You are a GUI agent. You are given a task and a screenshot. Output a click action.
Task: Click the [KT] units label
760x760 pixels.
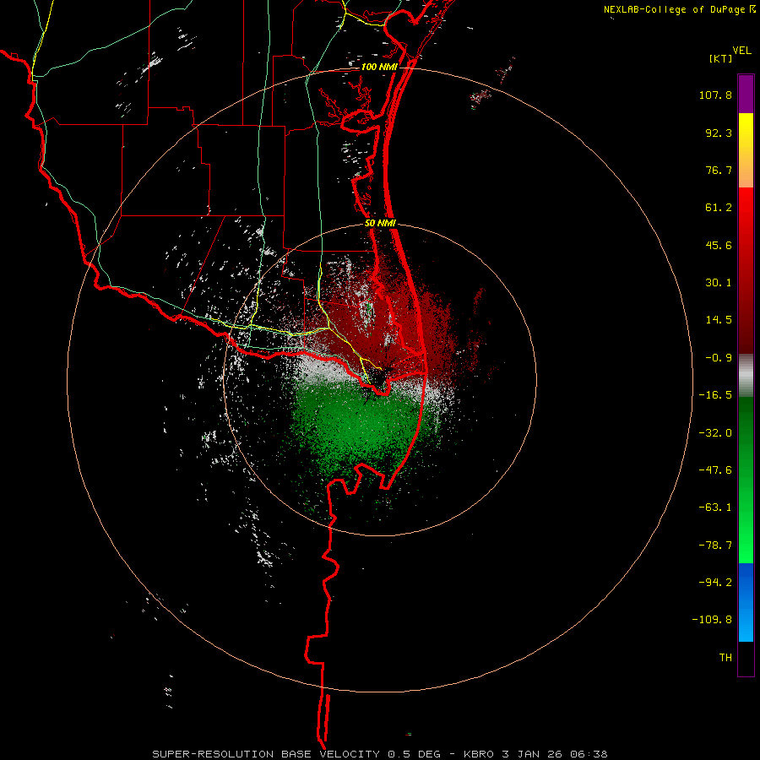coord(721,58)
